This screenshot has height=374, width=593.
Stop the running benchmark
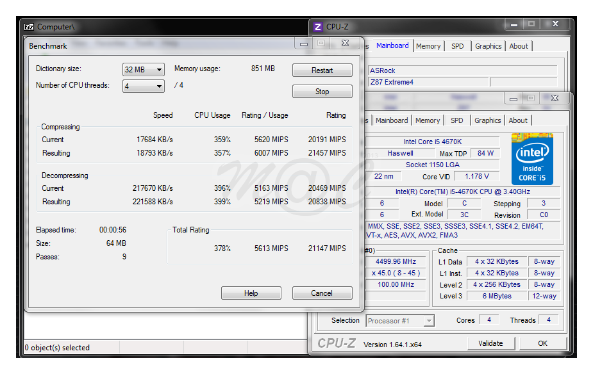[322, 92]
